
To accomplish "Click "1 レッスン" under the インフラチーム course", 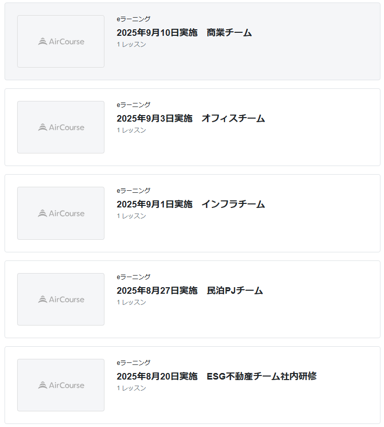I will 131,216.
